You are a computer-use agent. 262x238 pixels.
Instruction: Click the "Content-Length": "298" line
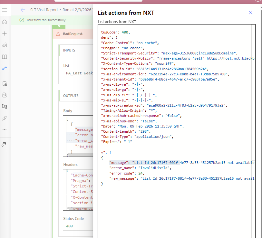pyautogui.click(x=126, y=132)
